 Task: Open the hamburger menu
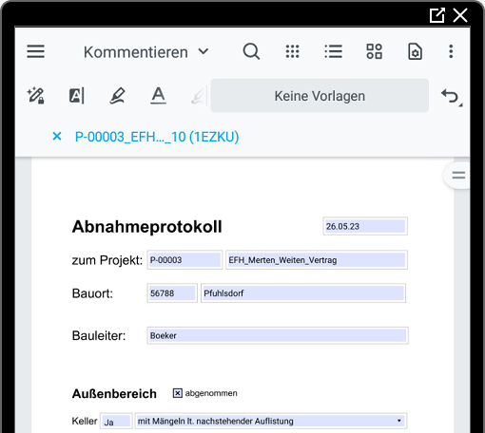[x=35, y=51]
